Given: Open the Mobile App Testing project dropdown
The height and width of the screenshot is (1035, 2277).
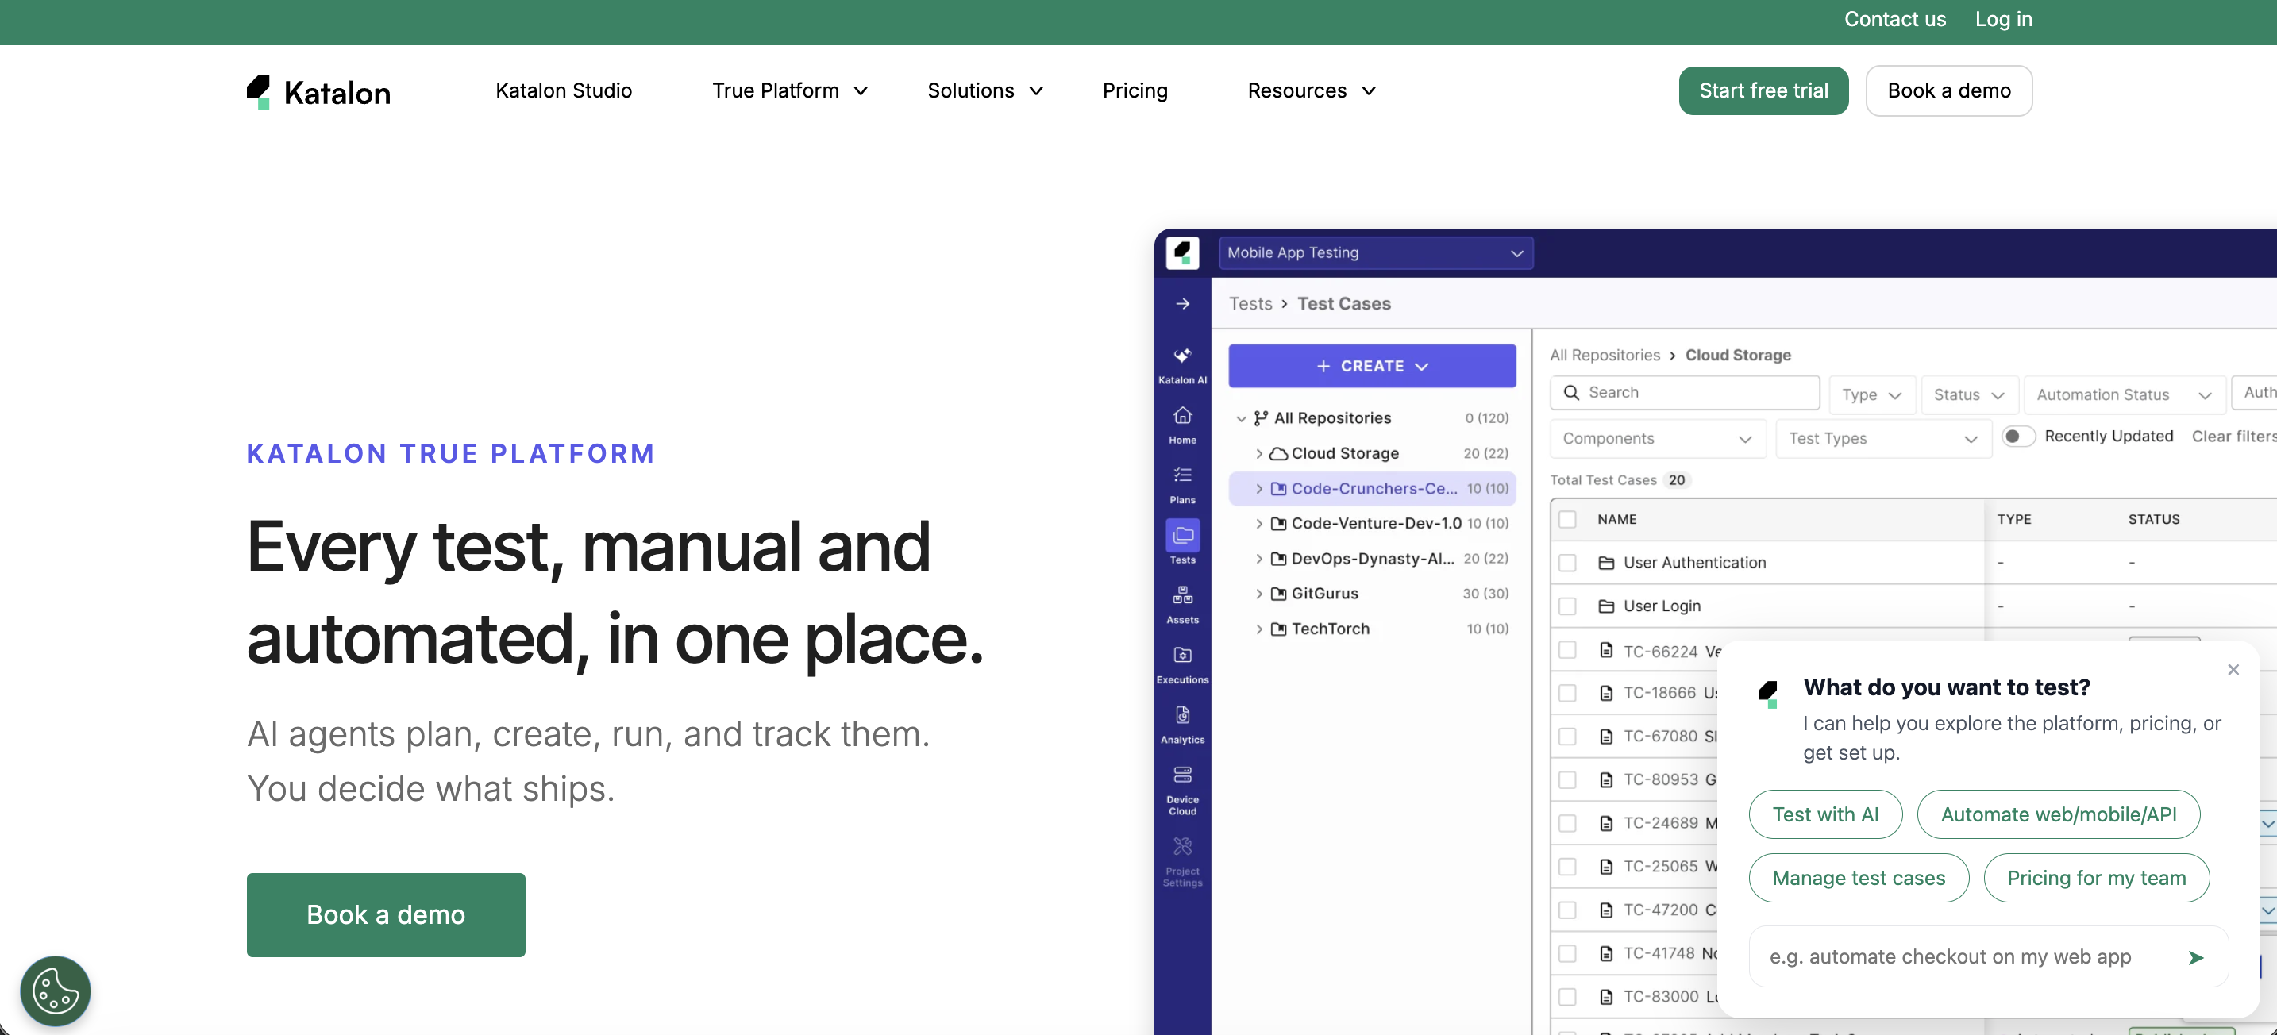Looking at the screenshot, I should tap(1375, 252).
